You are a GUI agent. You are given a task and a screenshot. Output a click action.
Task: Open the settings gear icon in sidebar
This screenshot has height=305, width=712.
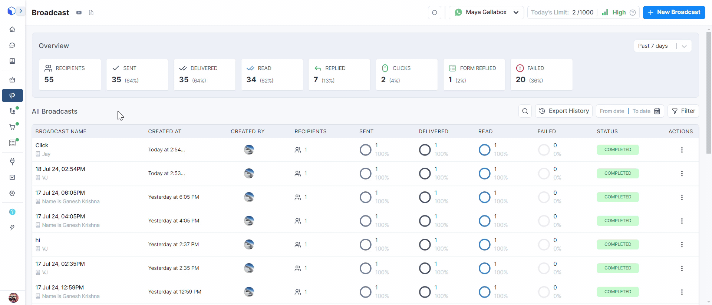tap(12, 193)
